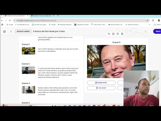Screen dimensions: 161x121
Task: Reload the page in browser
Action: (x=10, y=20)
